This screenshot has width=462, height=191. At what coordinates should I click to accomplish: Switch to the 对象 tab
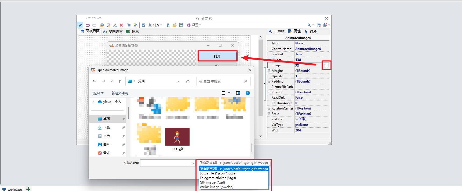pos(311,31)
